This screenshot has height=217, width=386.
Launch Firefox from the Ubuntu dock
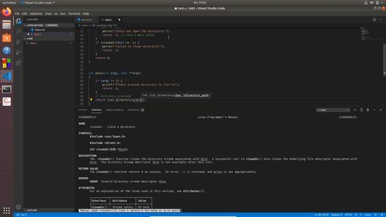(7, 12)
